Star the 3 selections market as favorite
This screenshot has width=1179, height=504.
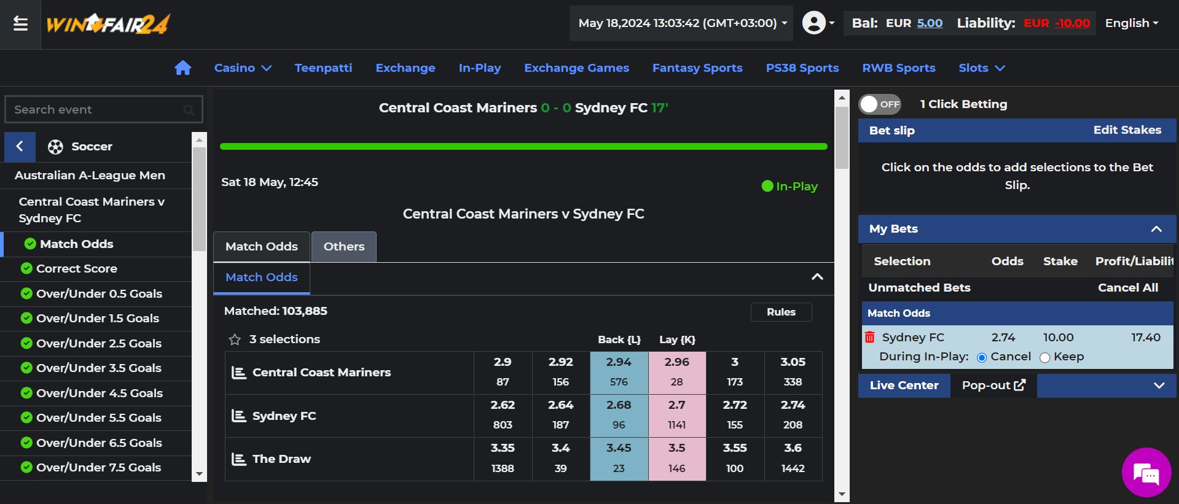[x=234, y=339]
